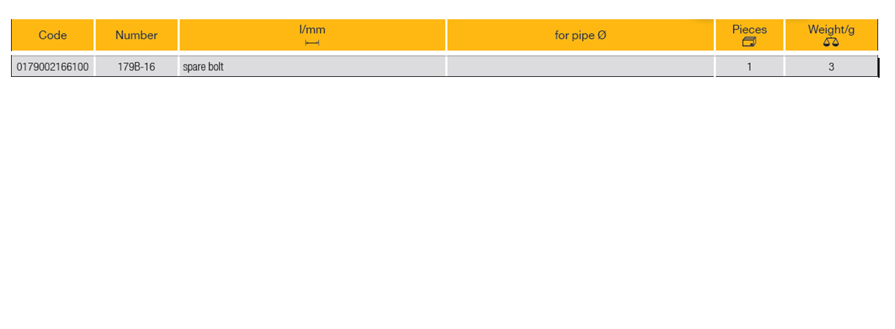Select the 'spare bolt' description cell
Screen dimensions: 895x329
(x=204, y=67)
